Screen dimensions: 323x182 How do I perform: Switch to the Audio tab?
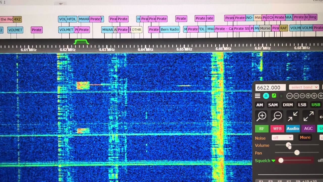(x=293, y=129)
